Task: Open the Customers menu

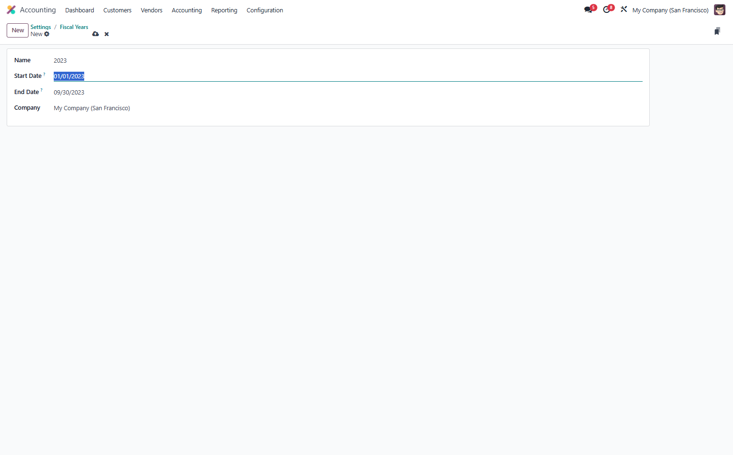Action: click(x=117, y=10)
